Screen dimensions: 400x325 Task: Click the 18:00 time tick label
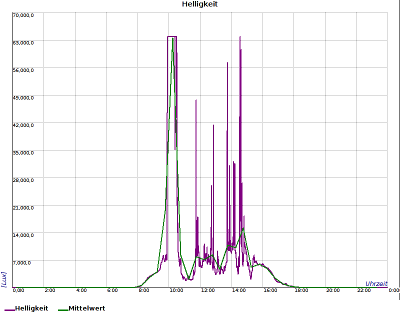pyautogui.click(x=301, y=290)
